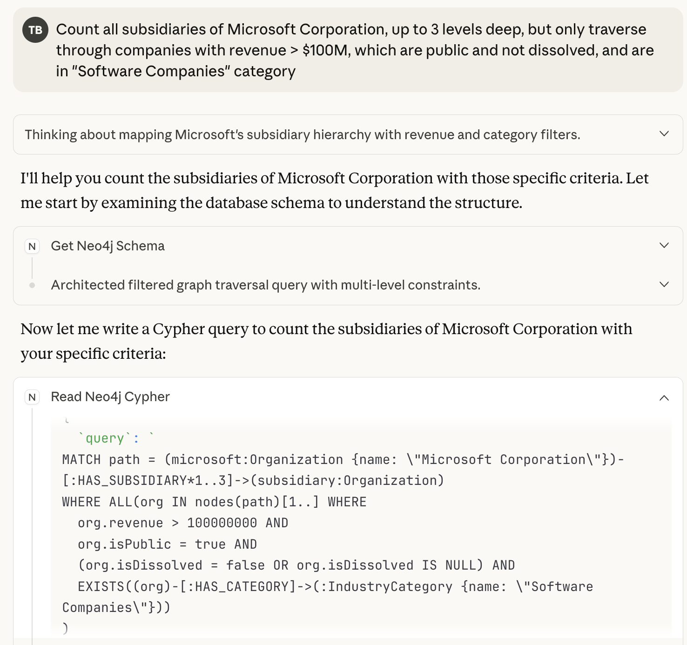The image size is (687, 645).
Task: Expand the Get Neo4j Schema chevron
Action: (x=664, y=246)
